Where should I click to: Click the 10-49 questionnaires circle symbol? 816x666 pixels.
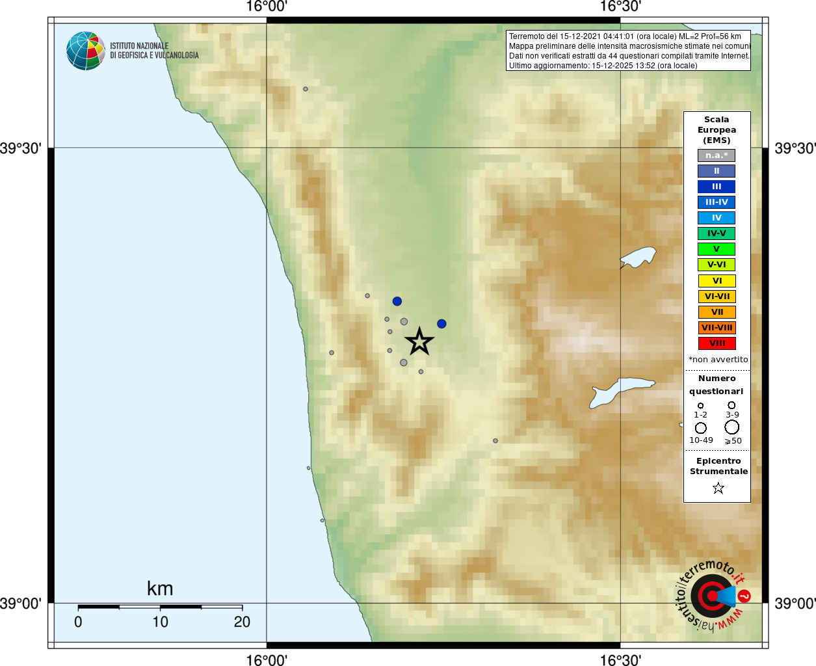pos(700,428)
